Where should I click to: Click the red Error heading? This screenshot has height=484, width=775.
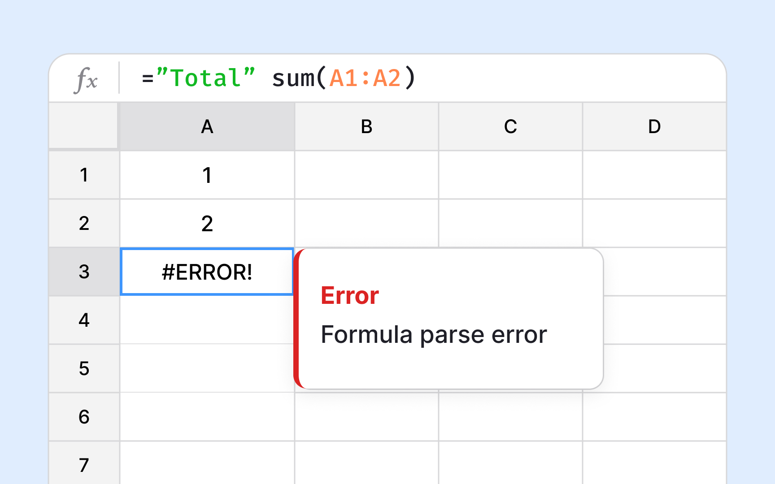(x=349, y=295)
